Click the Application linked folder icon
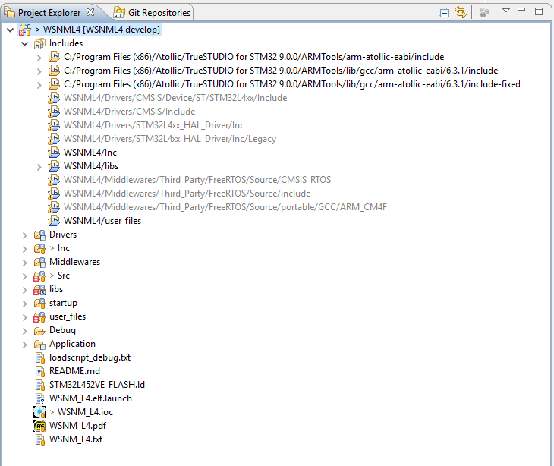554x466 pixels. point(39,345)
